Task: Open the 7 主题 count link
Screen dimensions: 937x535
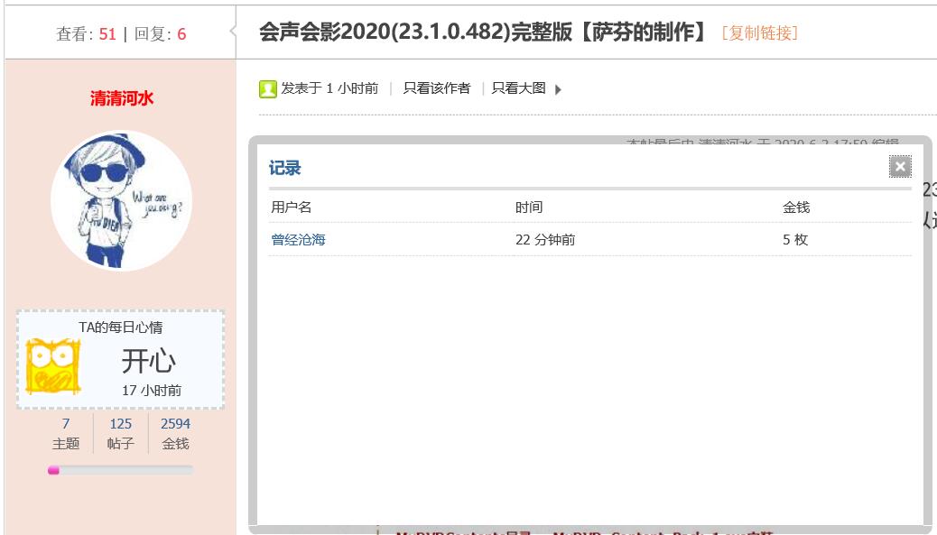Action: click(x=66, y=423)
